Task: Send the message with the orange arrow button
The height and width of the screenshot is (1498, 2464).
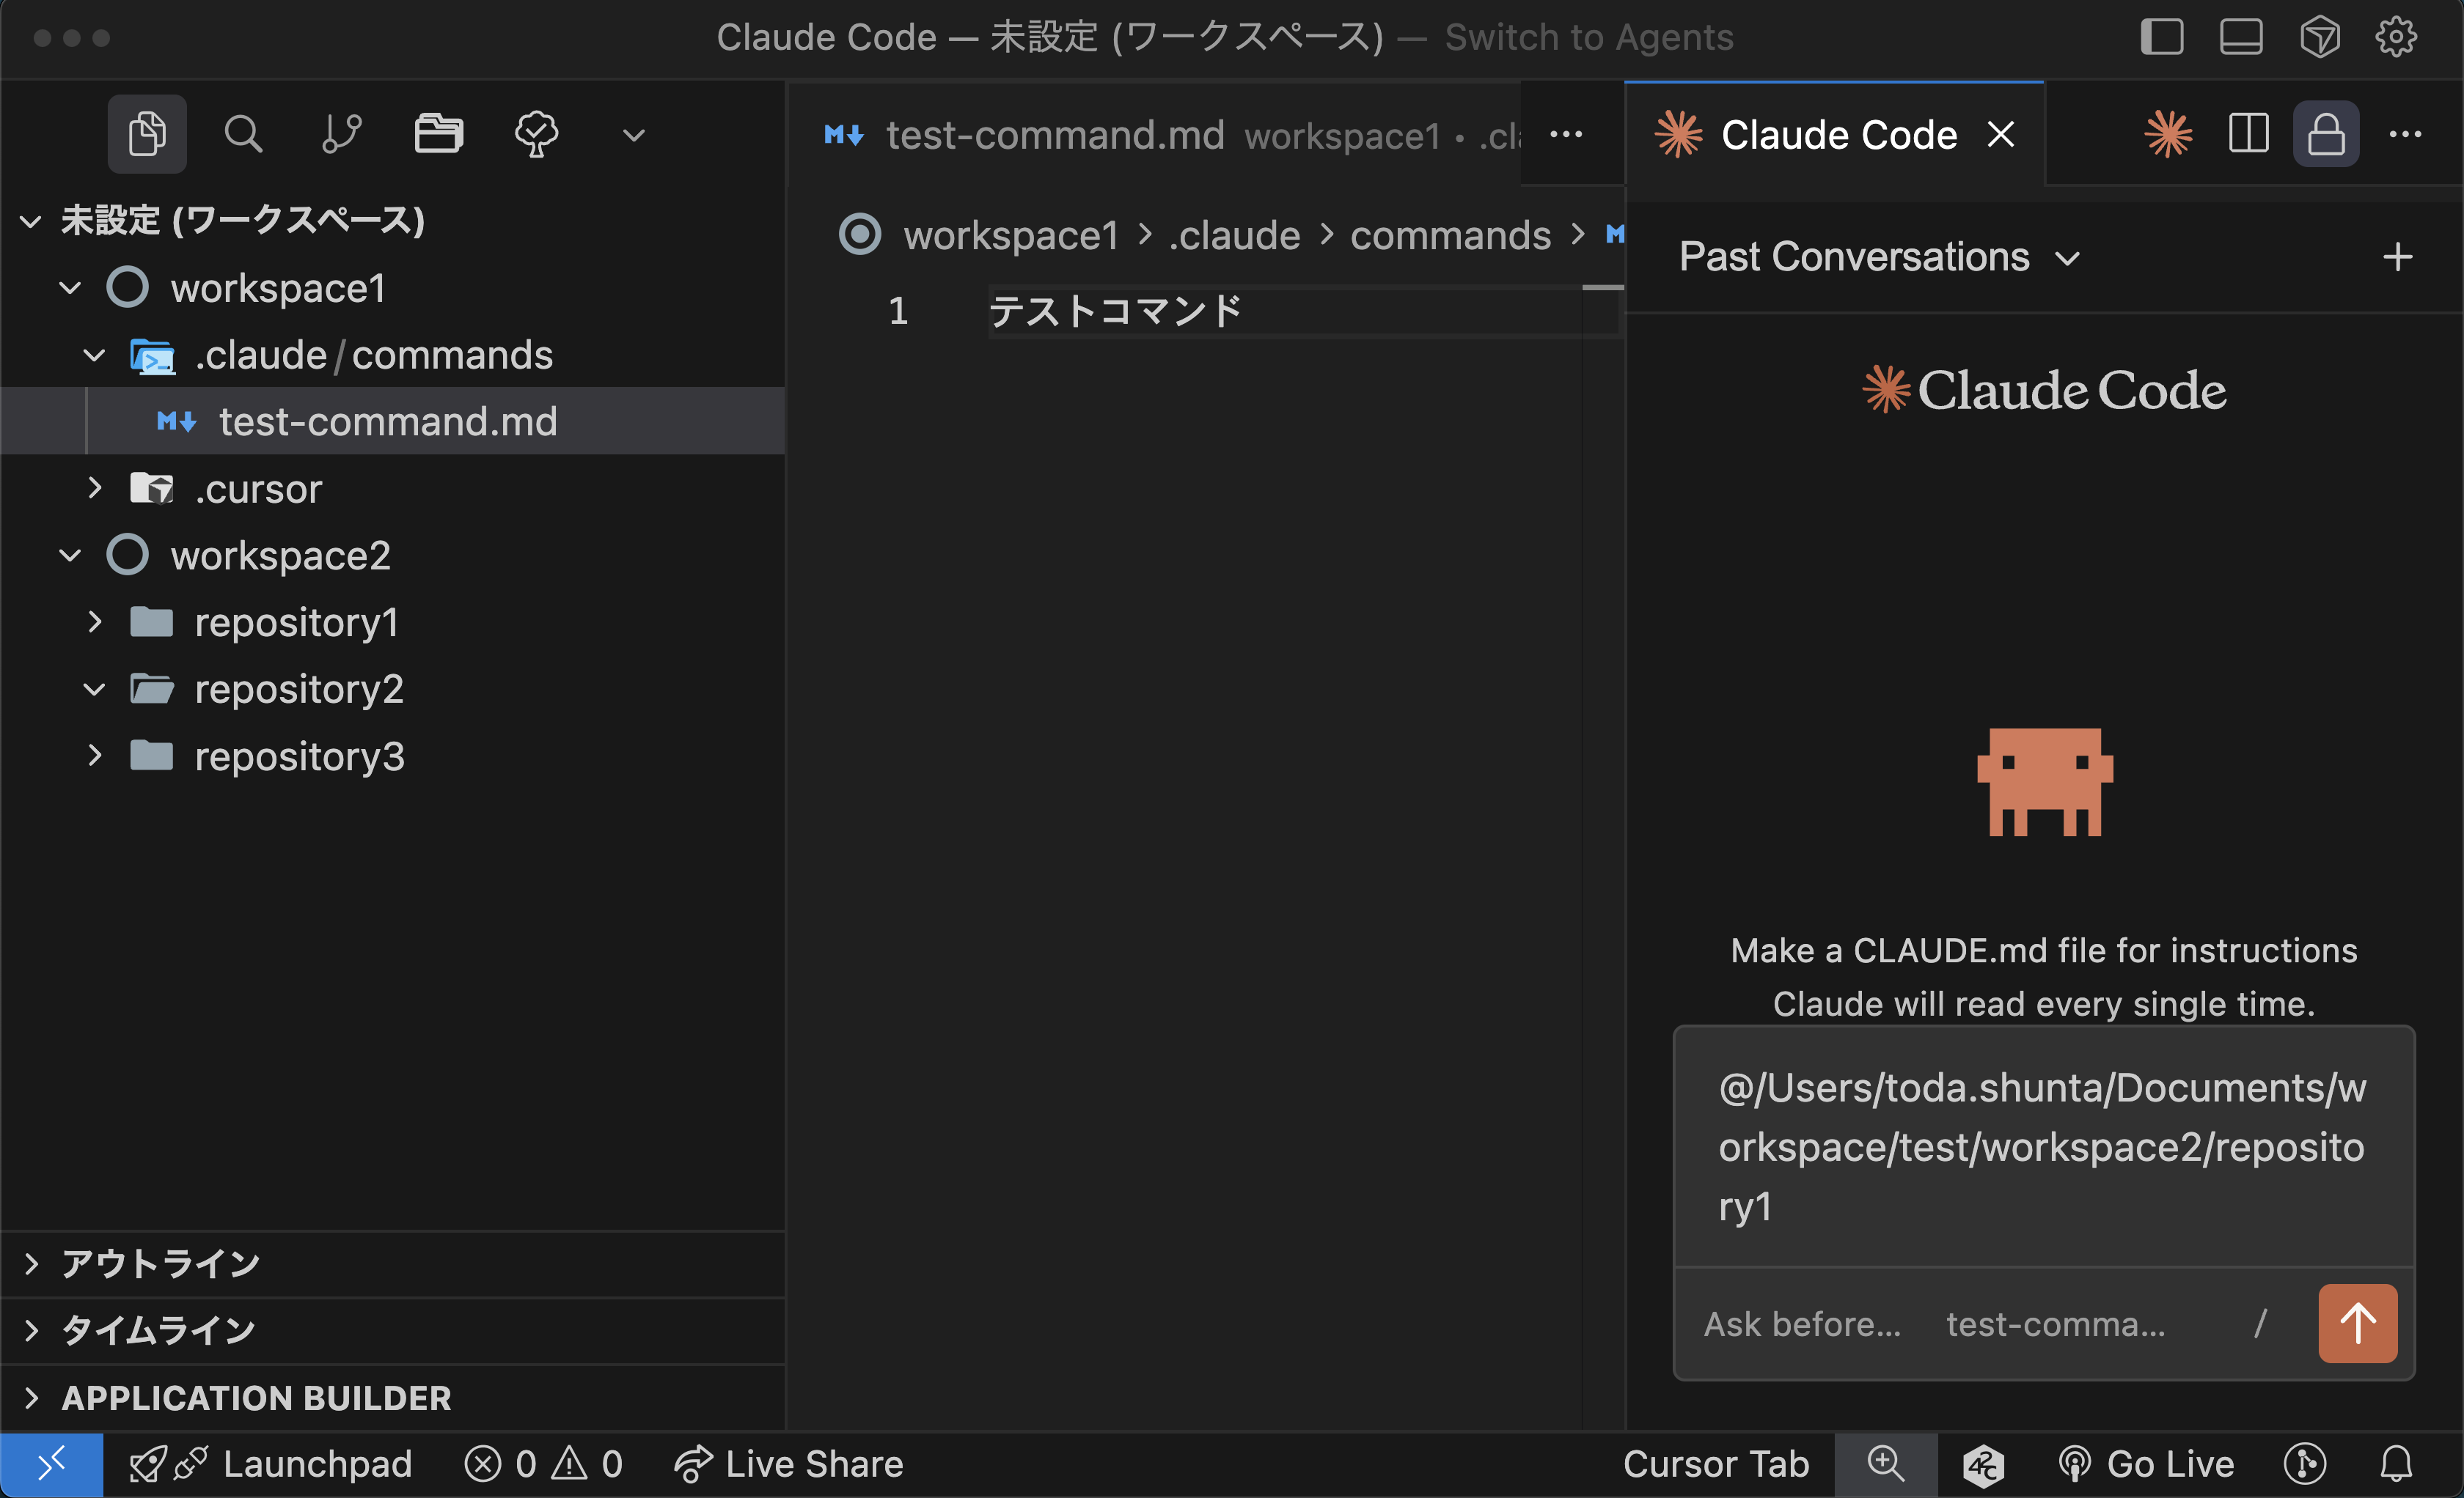Action: tap(2357, 1323)
